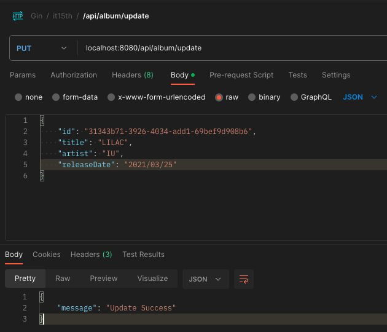Select the none body type
This screenshot has width=387, height=332.
18,97
